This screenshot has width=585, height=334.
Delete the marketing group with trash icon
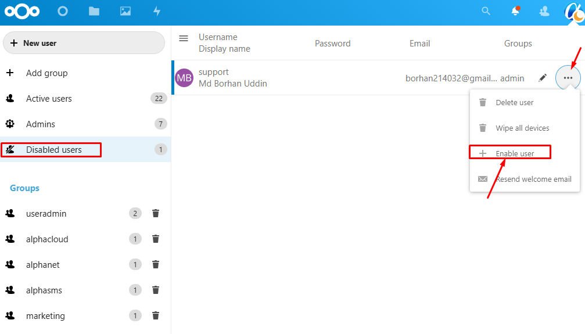coord(156,316)
